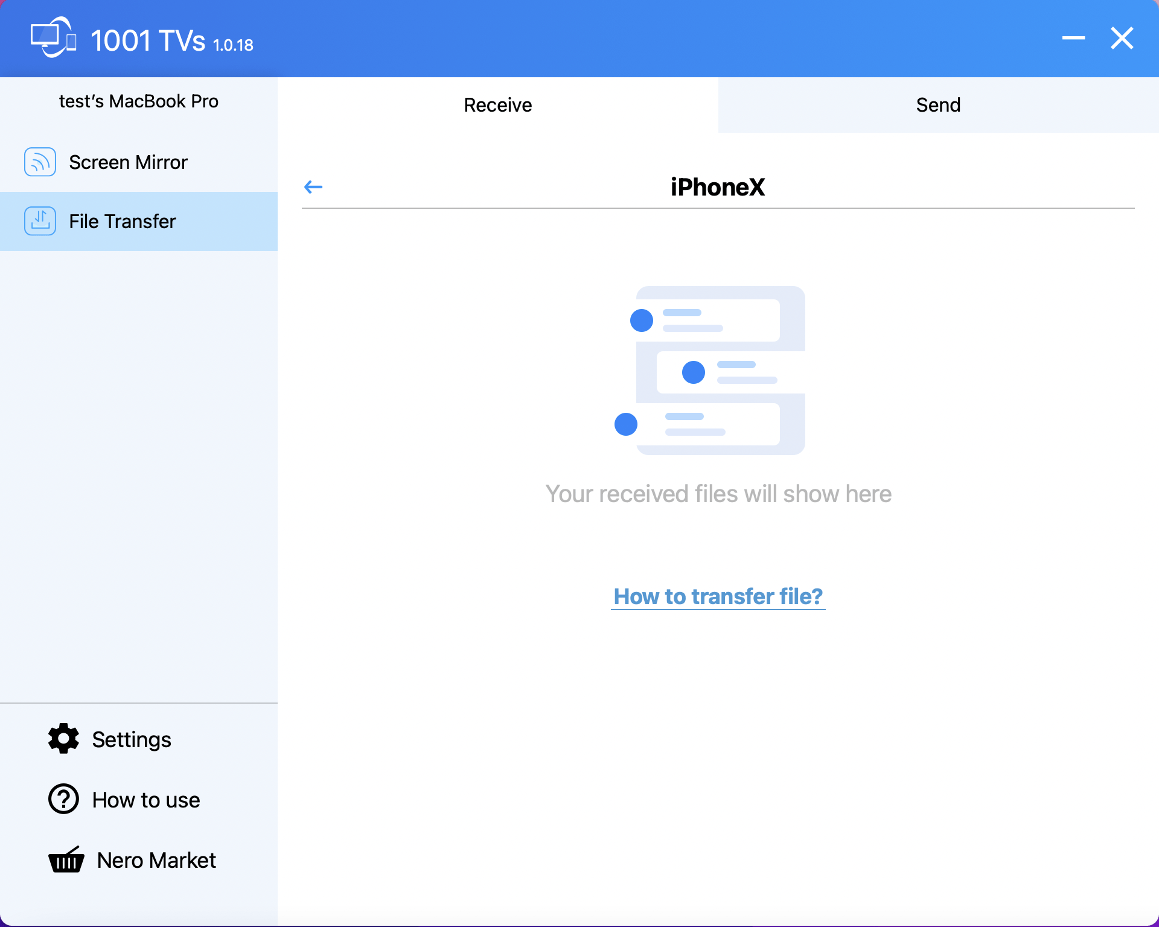
Task: Click the empty received files illustration
Action: (710, 371)
